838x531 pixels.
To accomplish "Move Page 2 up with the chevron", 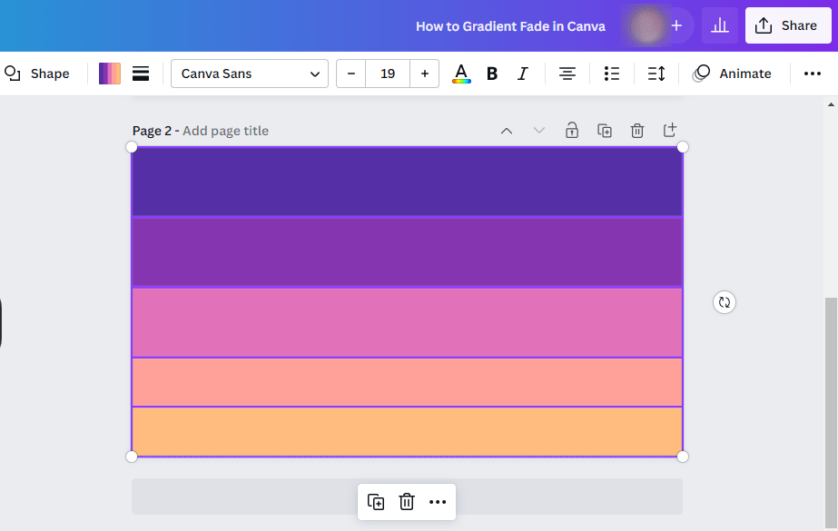I will (507, 131).
